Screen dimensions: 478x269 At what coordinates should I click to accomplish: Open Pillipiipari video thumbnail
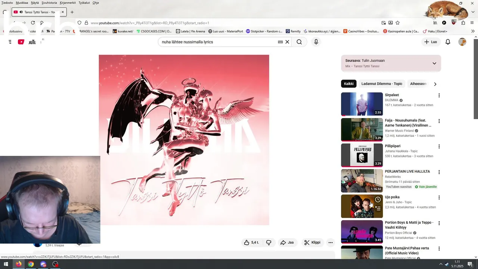(x=362, y=155)
